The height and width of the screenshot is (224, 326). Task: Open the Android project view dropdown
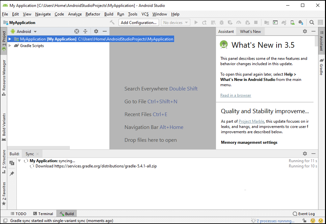tap(23, 31)
